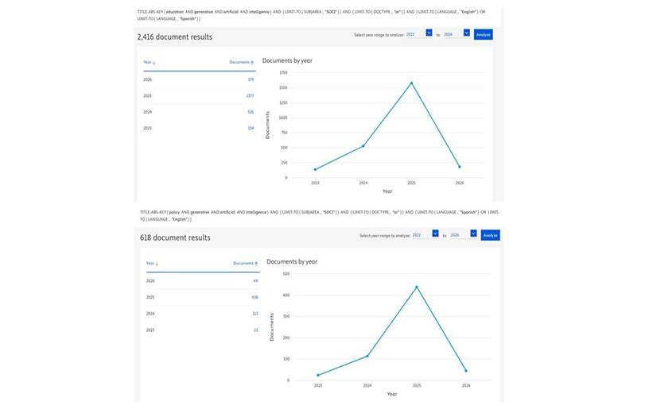
Task: Click 2025 peak point on upper chart
Action: [x=411, y=83]
